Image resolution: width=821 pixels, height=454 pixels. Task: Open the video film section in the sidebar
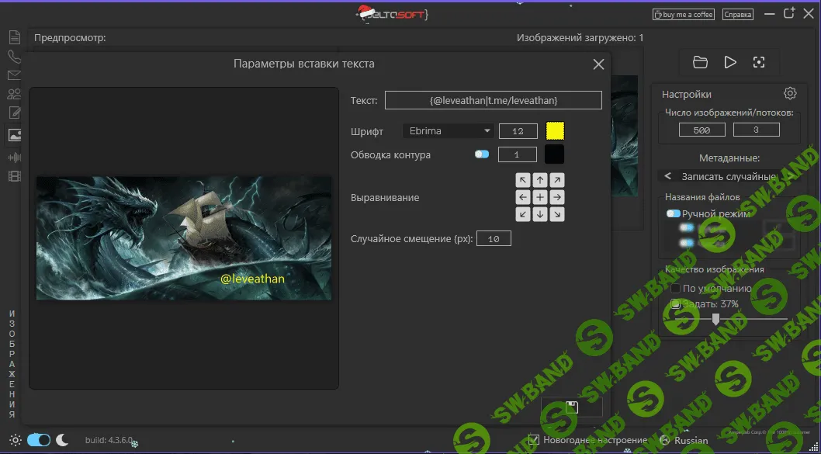(x=14, y=176)
